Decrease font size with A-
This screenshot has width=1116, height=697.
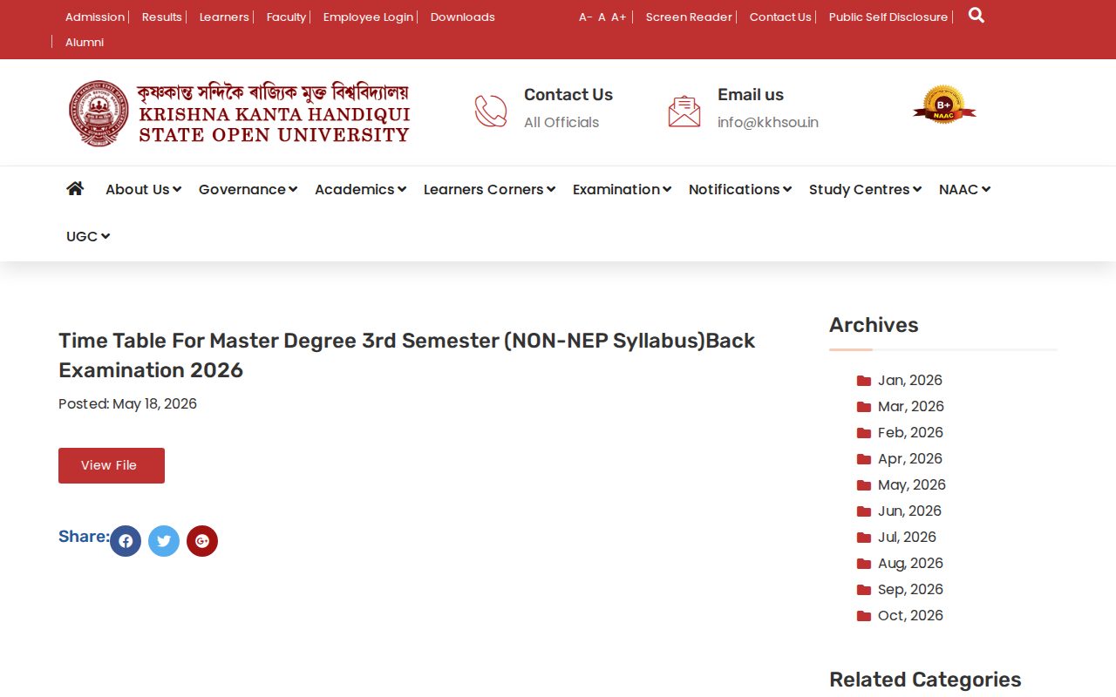click(585, 17)
